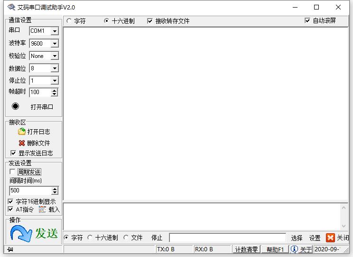Select 字符 radio button in receive area
The width and height of the screenshot is (353, 257).
tap(69, 21)
